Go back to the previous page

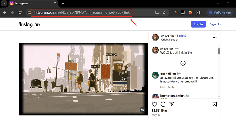tap(4, 12)
